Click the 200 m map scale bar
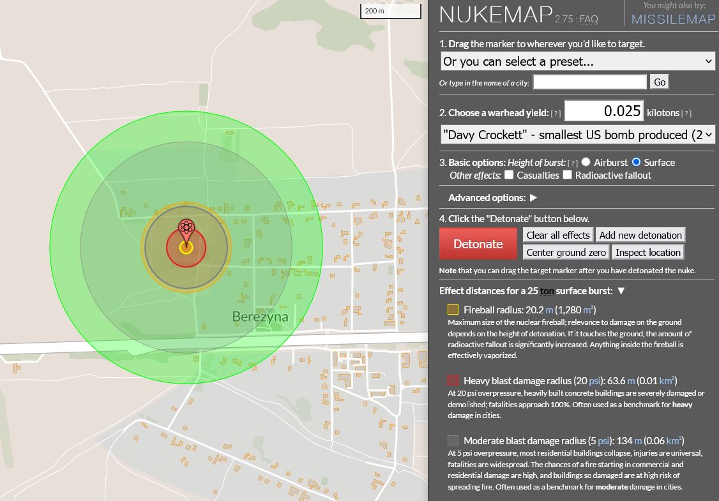The width and height of the screenshot is (719, 501). (x=391, y=11)
